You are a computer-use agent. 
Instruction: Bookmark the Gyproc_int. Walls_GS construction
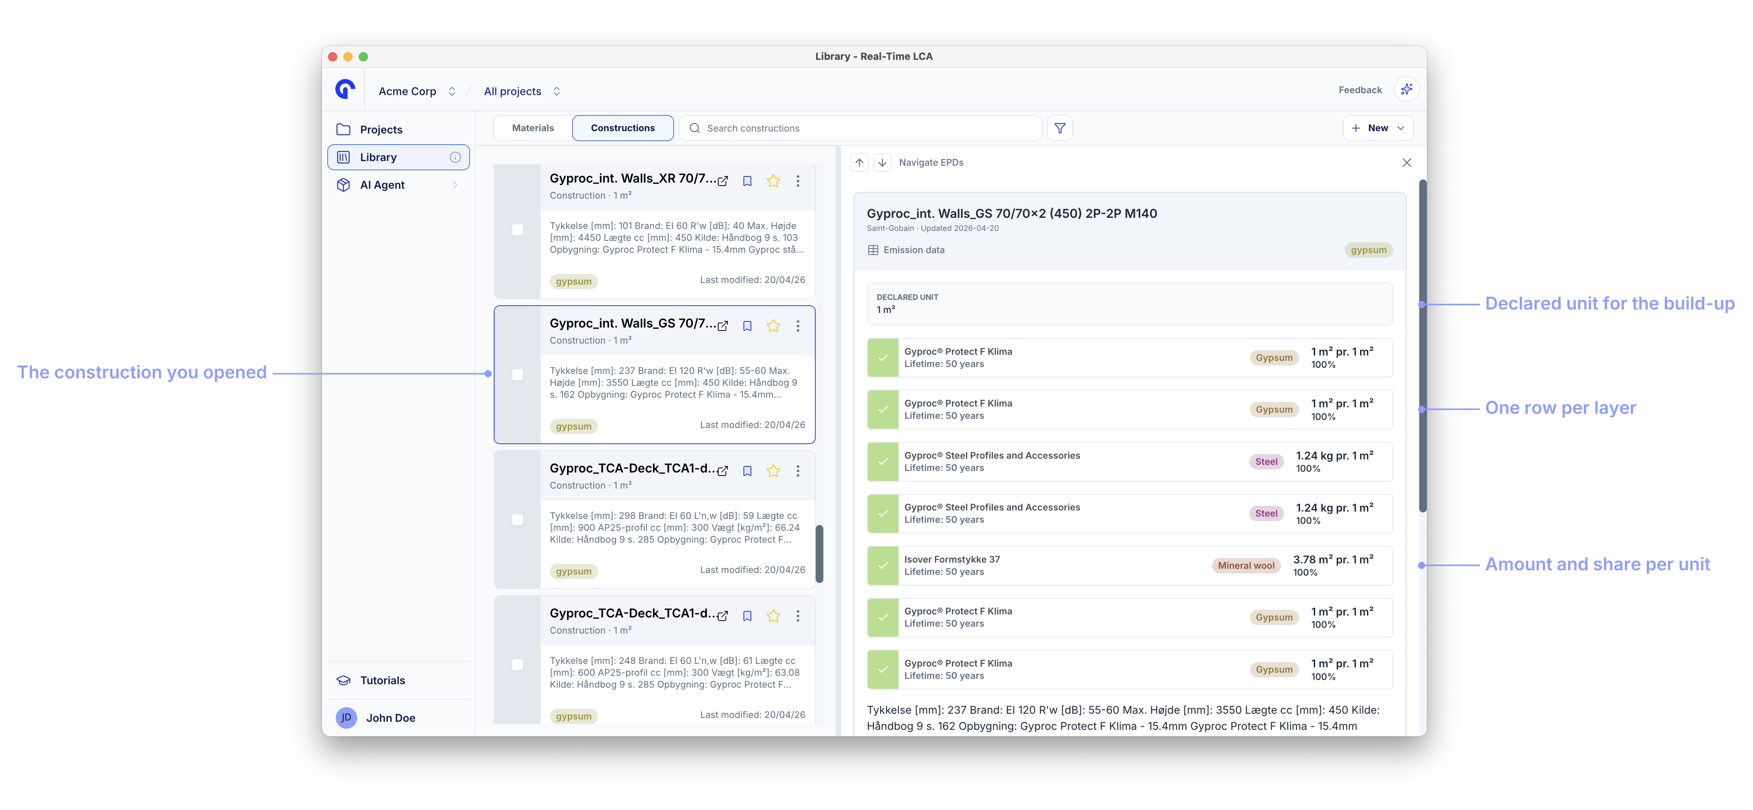pos(747,326)
